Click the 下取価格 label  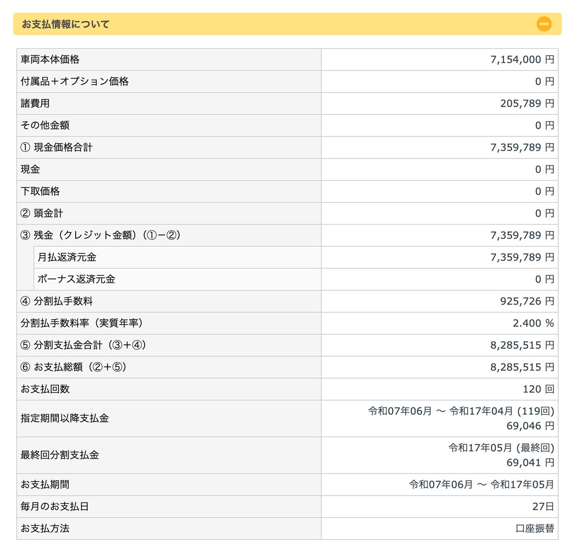pyautogui.click(x=40, y=192)
